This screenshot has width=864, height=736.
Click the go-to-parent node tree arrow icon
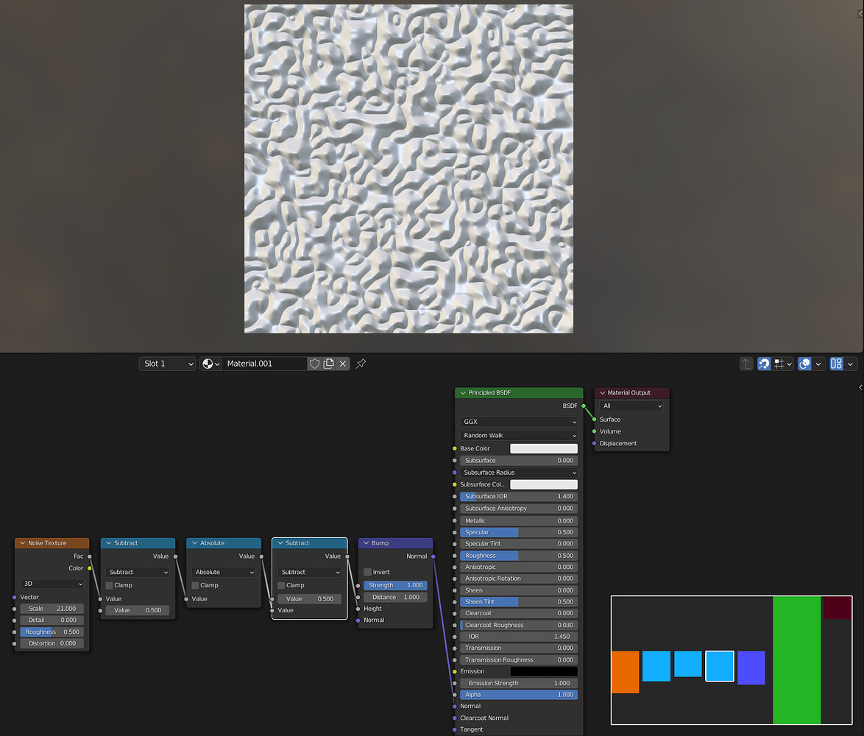pyautogui.click(x=746, y=363)
